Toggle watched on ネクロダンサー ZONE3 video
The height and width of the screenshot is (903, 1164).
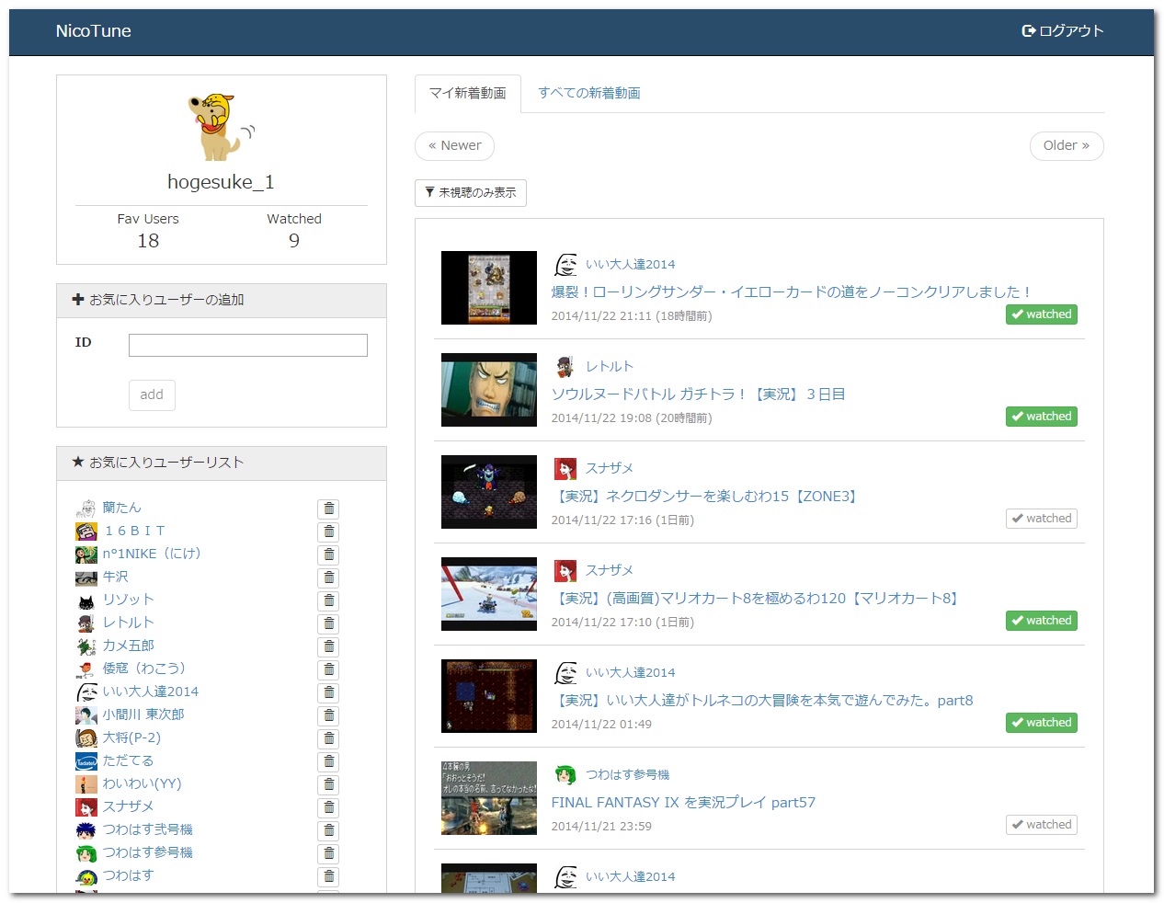pyautogui.click(x=1041, y=519)
